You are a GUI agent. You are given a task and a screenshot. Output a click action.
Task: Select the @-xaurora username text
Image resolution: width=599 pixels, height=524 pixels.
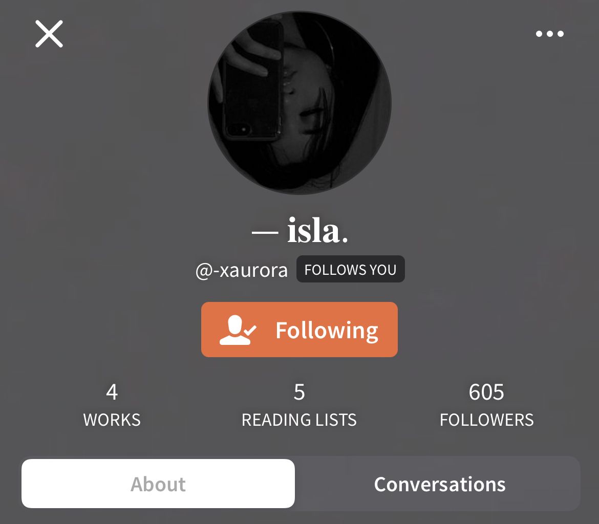click(x=242, y=270)
